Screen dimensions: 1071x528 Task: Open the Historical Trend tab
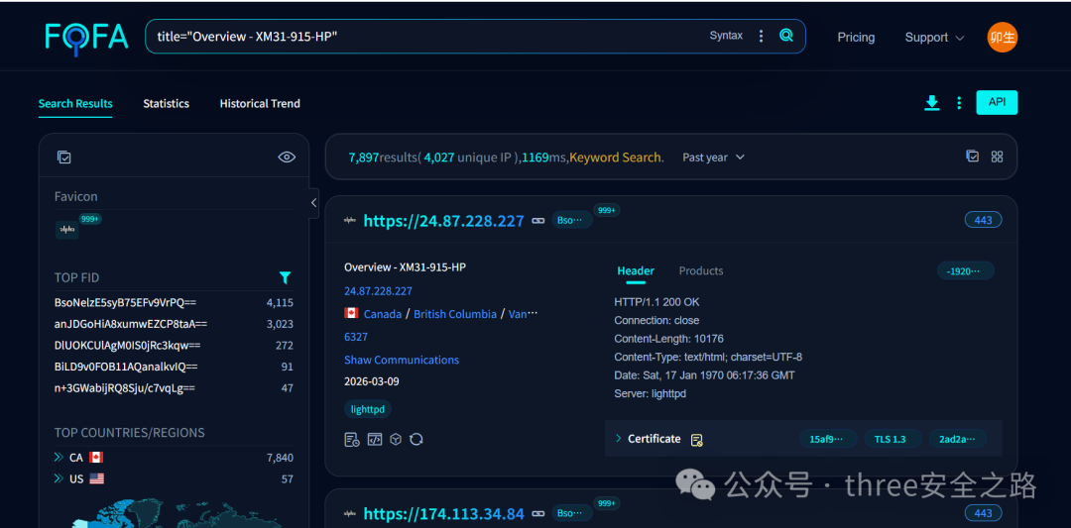(260, 104)
